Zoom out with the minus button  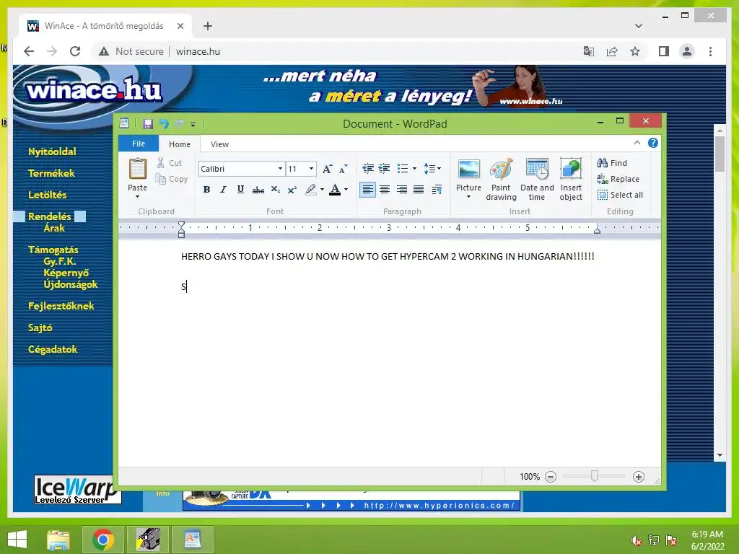pos(551,477)
